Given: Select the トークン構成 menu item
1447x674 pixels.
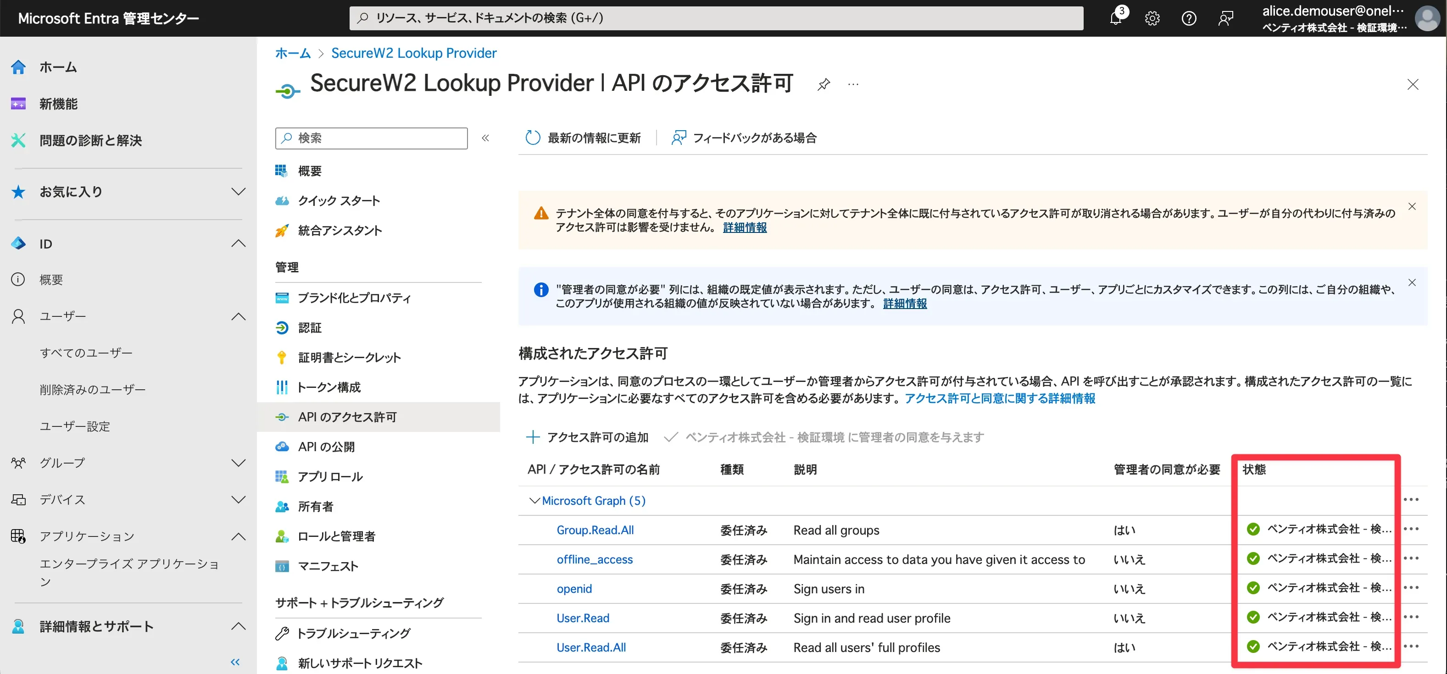Looking at the screenshot, I should [328, 387].
